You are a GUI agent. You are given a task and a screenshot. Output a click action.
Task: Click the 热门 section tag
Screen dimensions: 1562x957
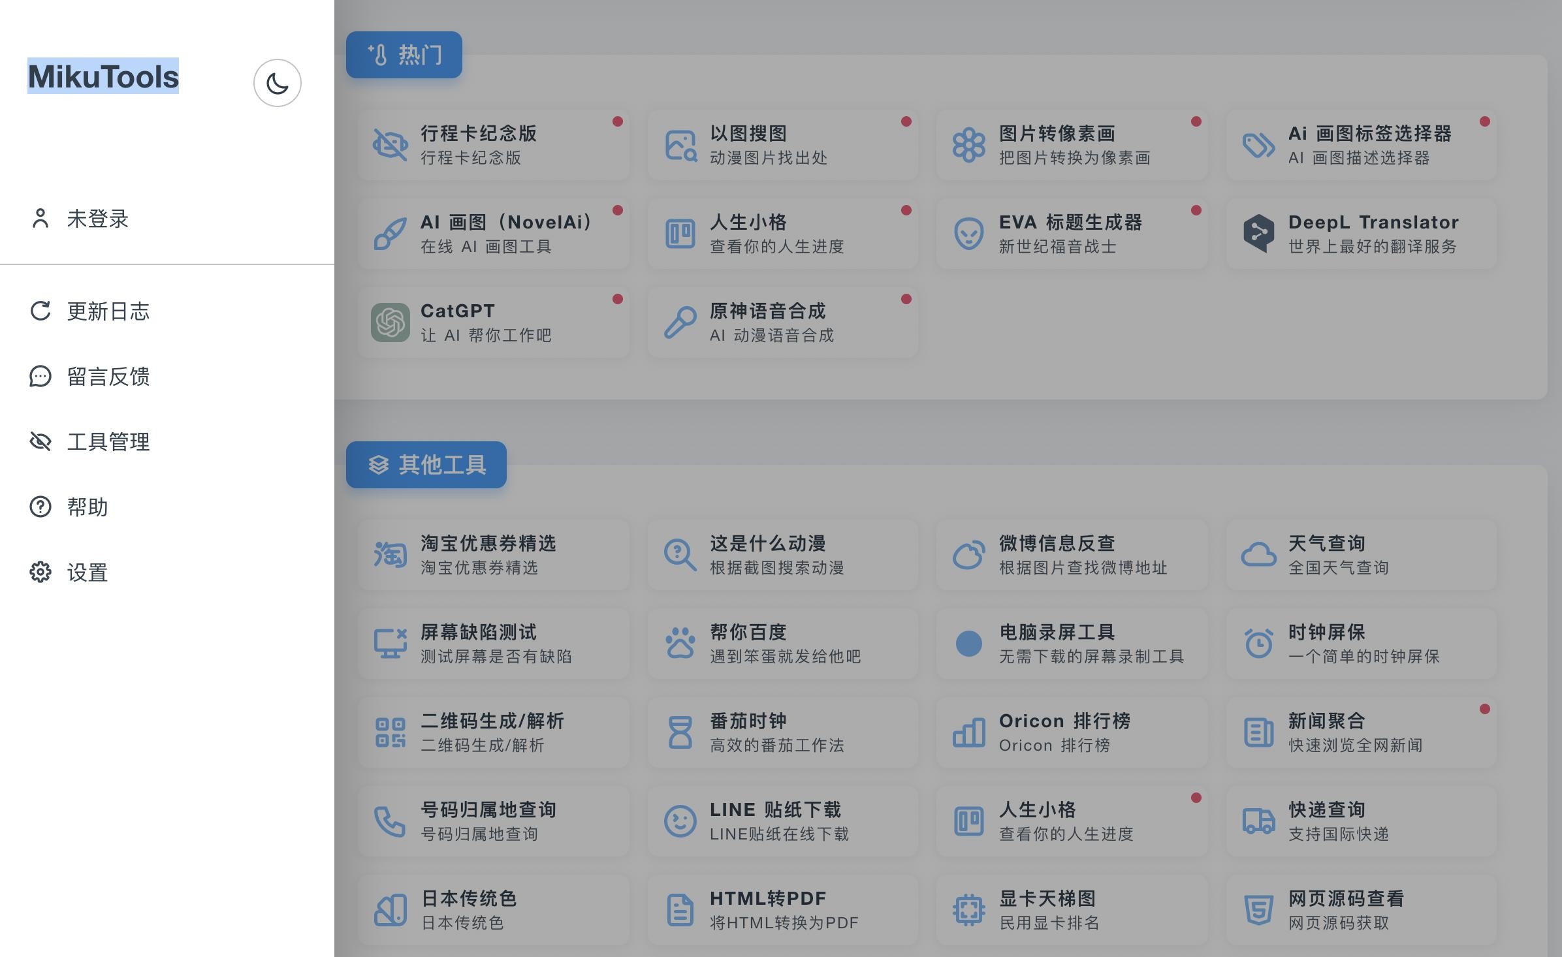pyautogui.click(x=404, y=55)
